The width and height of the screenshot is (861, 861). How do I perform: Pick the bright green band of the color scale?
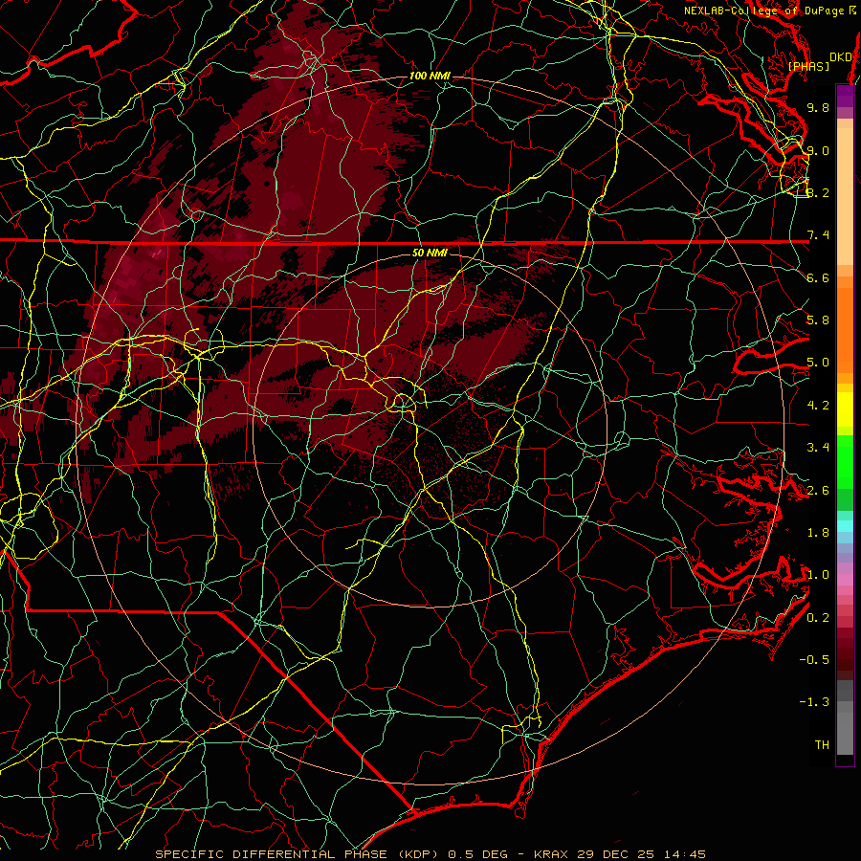pyautogui.click(x=845, y=463)
